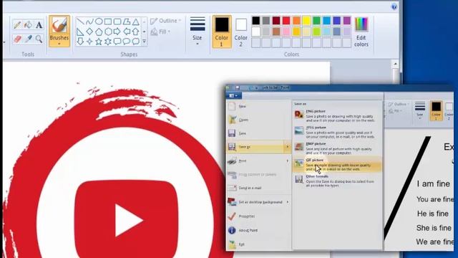This screenshot has width=458, height=258.
Task: Pick the green color swatch
Action: click(x=316, y=21)
